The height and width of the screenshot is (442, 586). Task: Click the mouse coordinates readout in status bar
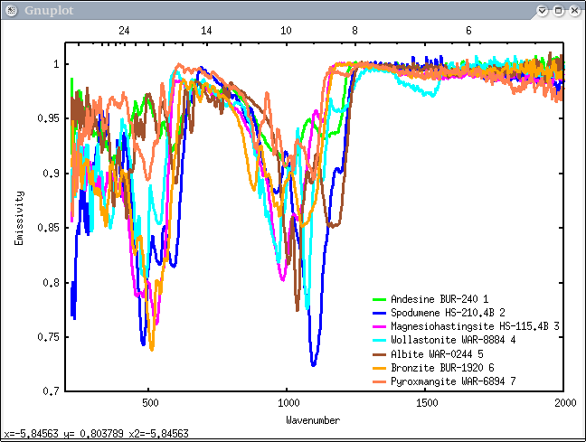coord(96,434)
